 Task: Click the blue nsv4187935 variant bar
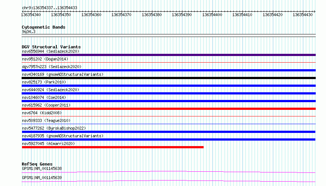168,139
